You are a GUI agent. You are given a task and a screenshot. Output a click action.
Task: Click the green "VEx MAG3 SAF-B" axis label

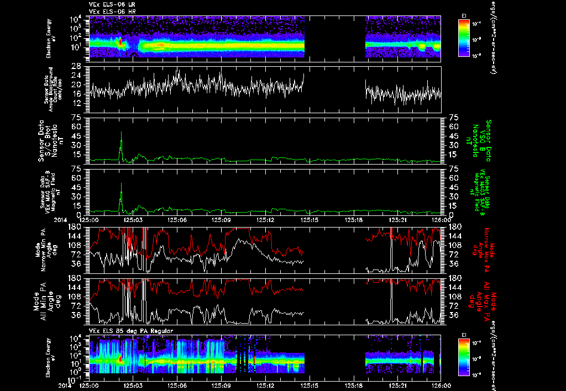pyautogui.click(x=479, y=192)
